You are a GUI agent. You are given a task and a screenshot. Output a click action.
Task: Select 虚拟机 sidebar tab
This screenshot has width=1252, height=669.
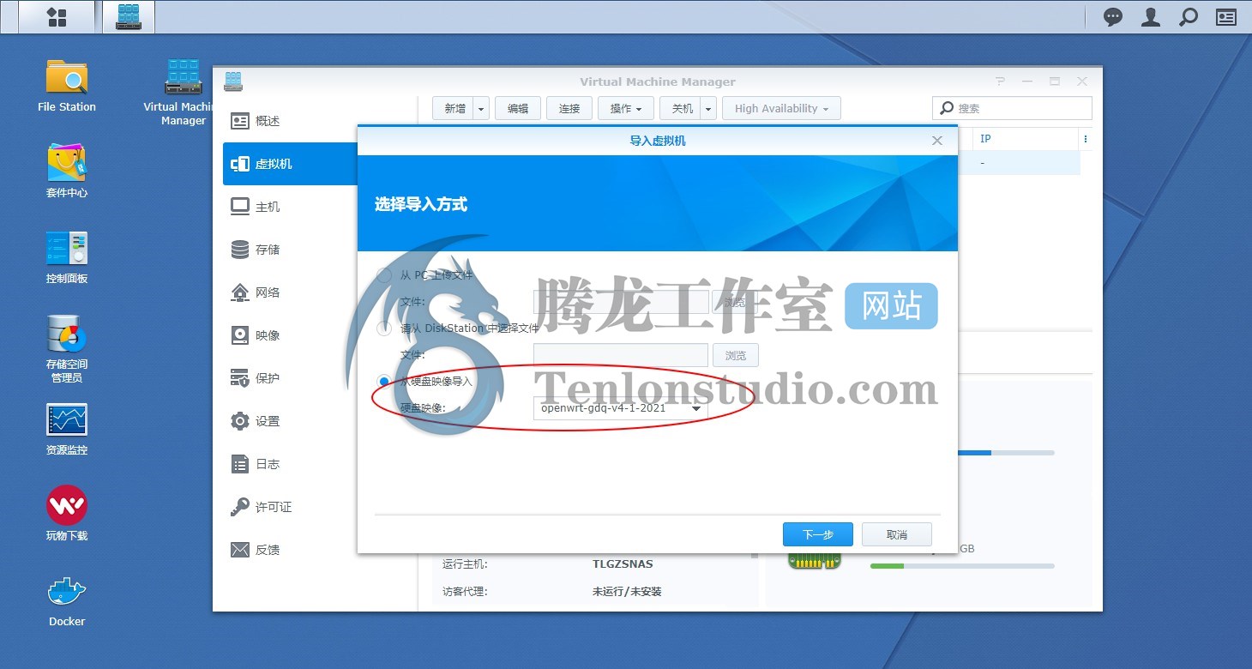point(290,164)
